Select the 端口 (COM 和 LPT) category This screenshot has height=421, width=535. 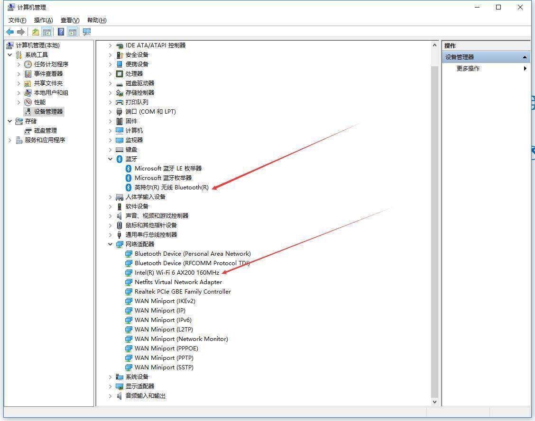[x=150, y=112]
